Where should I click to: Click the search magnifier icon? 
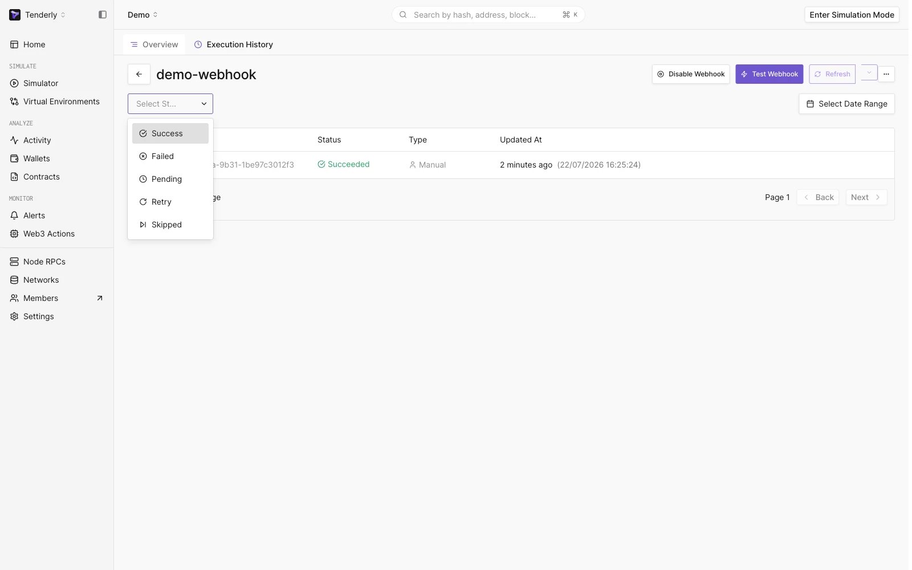coord(403,15)
